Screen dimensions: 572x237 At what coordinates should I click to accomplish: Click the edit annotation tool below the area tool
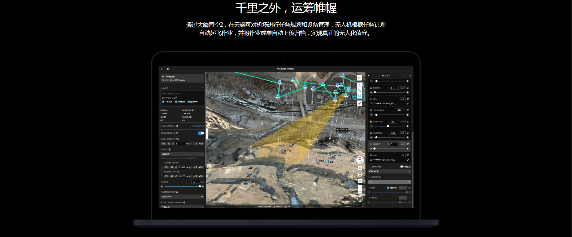click(x=359, y=103)
